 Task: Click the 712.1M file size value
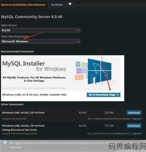(x=109, y=126)
